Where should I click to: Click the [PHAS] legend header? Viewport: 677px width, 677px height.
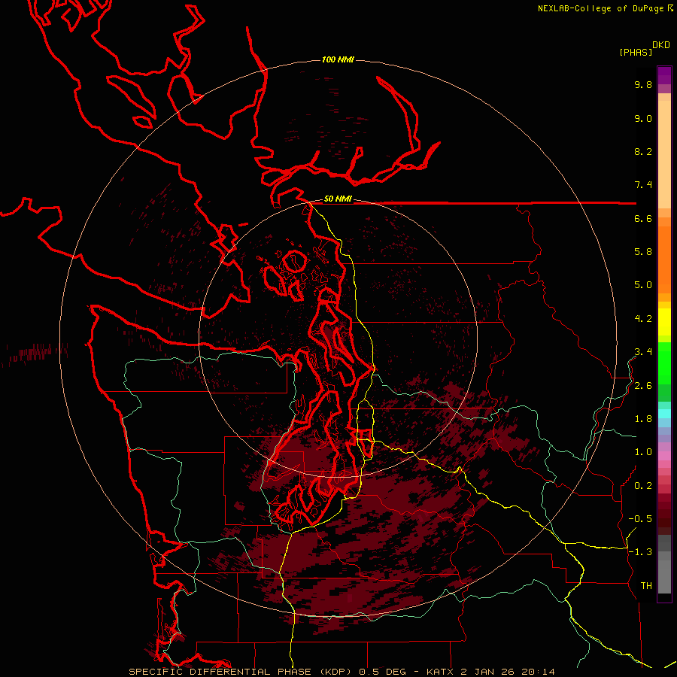tap(636, 52)
